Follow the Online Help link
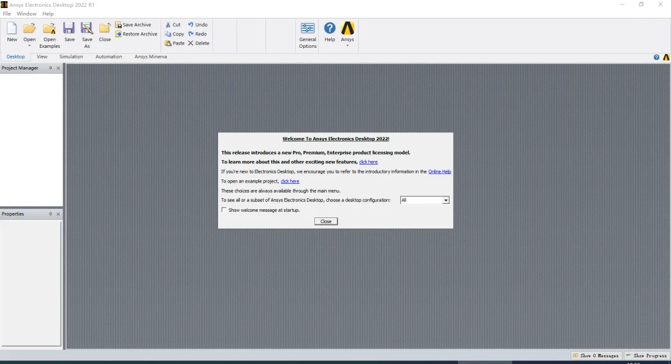Image resolution: width=671 pixels, height=364 pixels. 439,171
